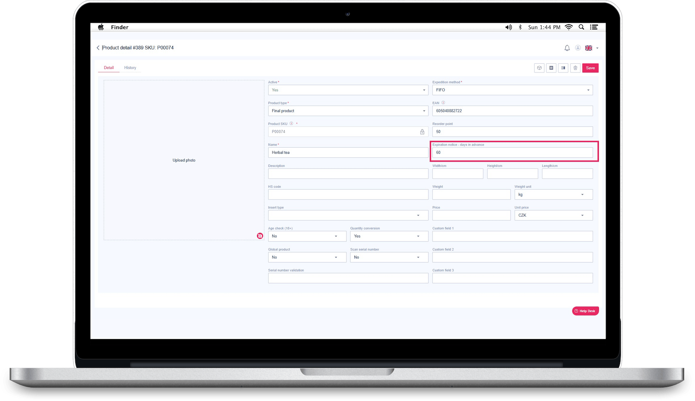The image size is (695, 401).
Task: Click the list layout toolbar icon
Action: [551, 68]
